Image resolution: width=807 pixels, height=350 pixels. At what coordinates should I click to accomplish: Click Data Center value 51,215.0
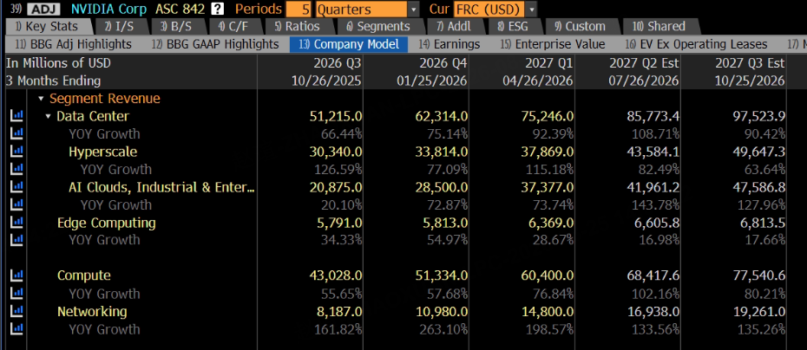click(x=336, y=116)
